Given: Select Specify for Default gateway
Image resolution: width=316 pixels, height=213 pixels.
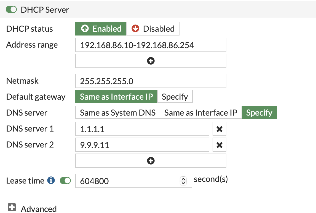Looking at the screenshot, I should pyautogui.click(x=175, y=96).
